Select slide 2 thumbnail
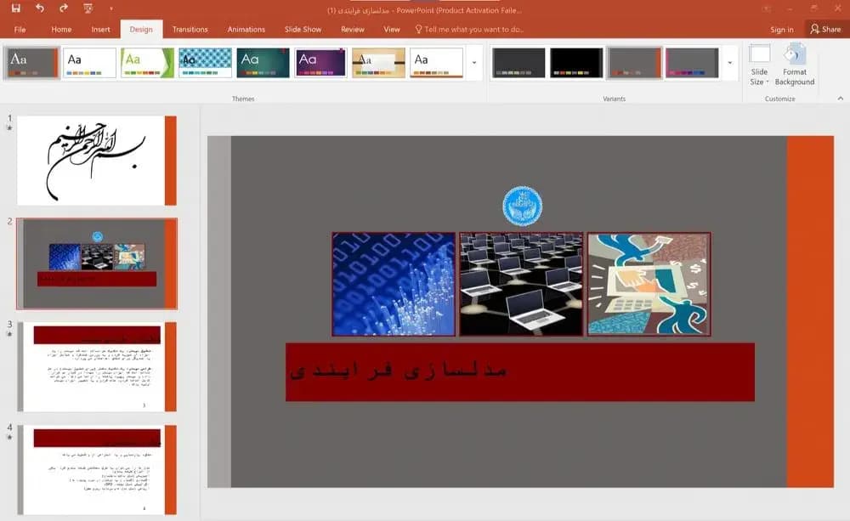The height and width of the screenshot is (521, 850). coord(97,264)
